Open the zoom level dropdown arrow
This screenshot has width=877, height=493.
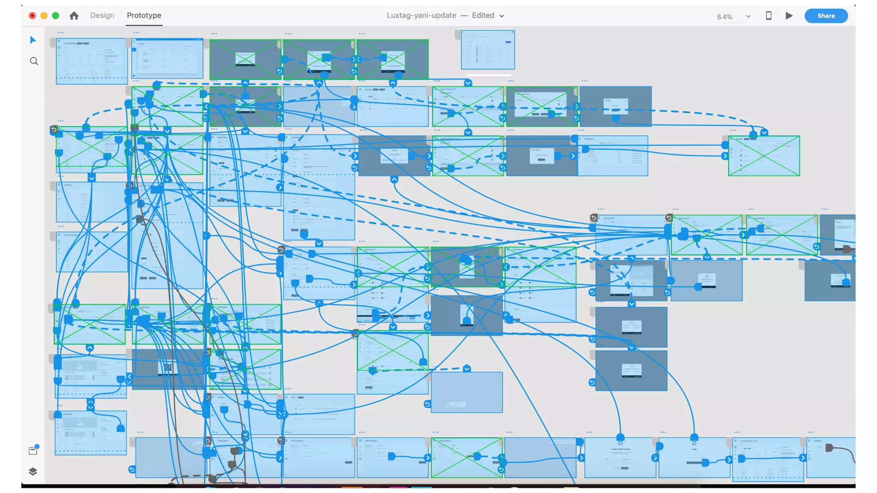click(x=748, y=17)
